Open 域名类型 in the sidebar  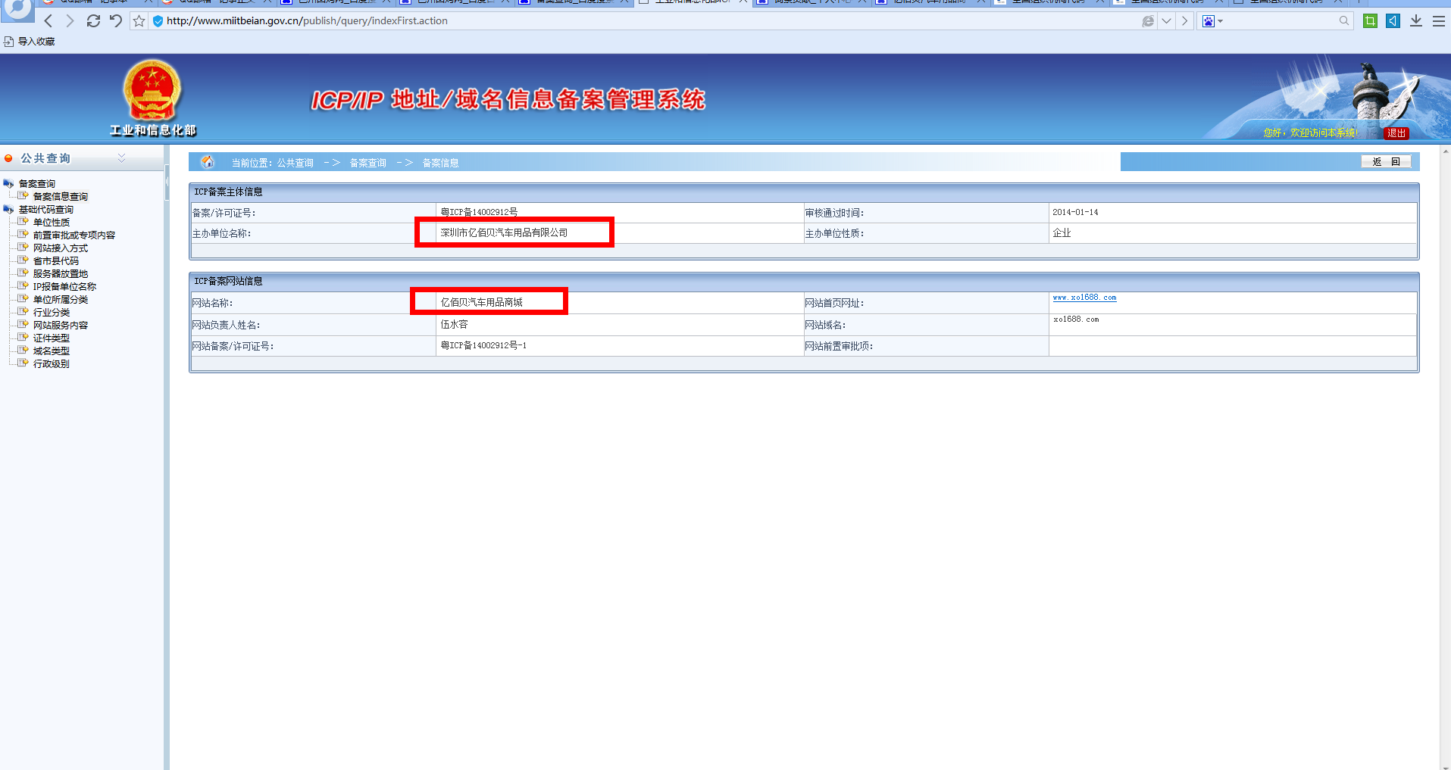tap(51, 351)
